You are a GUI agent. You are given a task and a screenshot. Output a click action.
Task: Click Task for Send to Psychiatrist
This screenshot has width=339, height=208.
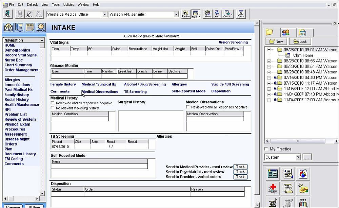240,172
